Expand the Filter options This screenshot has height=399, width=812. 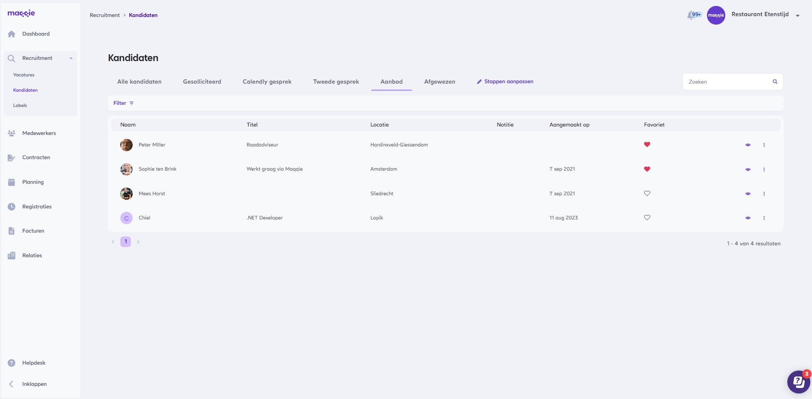(x=123, y=103)
